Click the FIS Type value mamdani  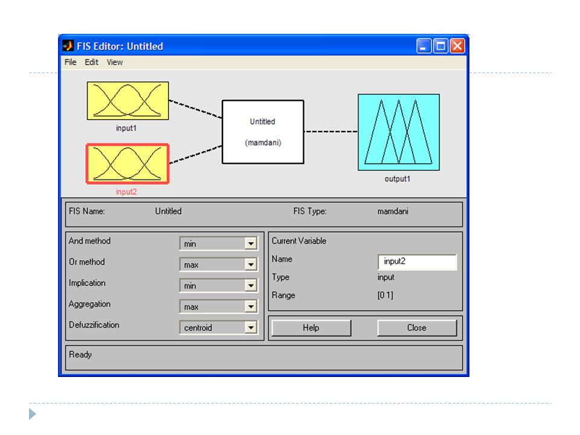point(393,211)
